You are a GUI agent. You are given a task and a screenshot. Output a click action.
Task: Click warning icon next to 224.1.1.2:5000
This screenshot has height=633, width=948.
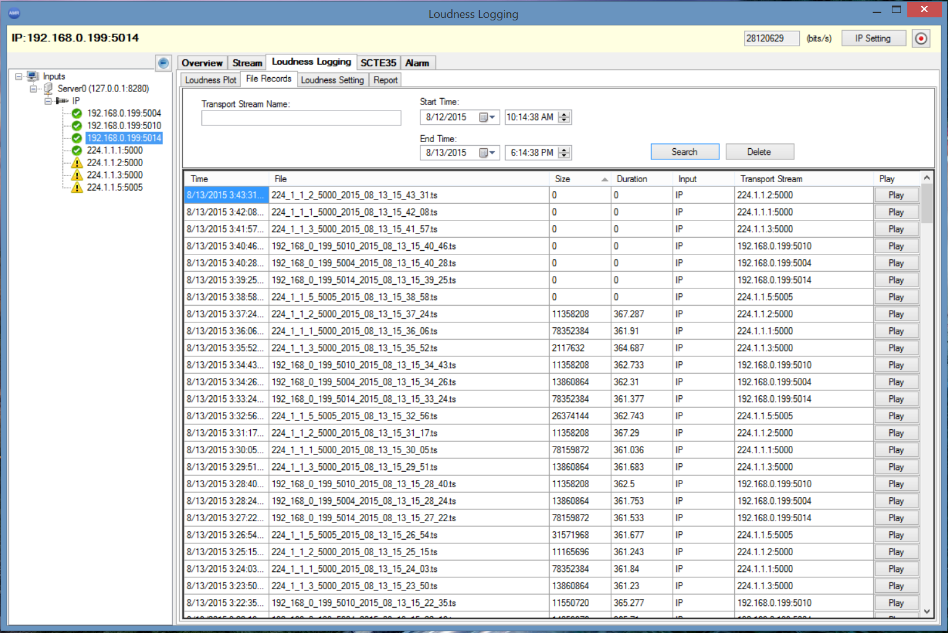click(x=77, y=163)
